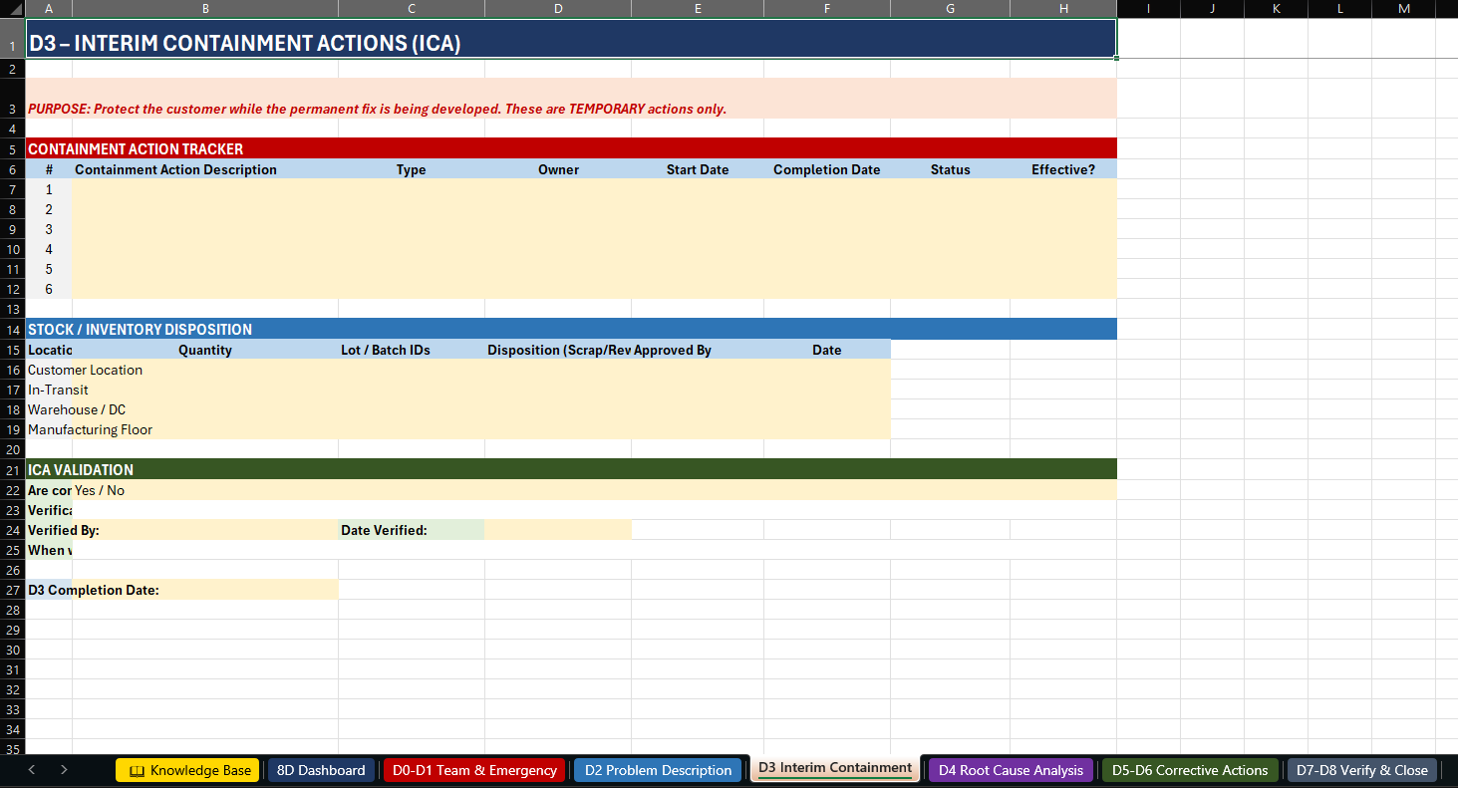Click the left sheet navigation arrow
This screenshot has height=788, width=1458.
pos(31,770)
